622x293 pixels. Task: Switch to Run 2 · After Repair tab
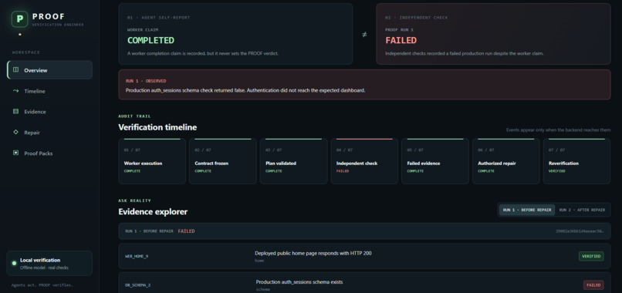click(x=583, y=210)
